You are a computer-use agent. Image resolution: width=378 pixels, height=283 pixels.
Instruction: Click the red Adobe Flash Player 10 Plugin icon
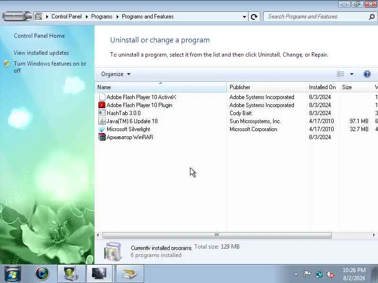coord(102,105)
